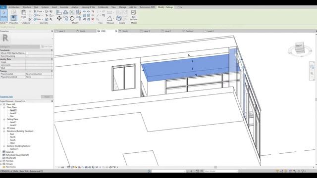Select the Copy tool in Modify panel

(x=66, y=19)
